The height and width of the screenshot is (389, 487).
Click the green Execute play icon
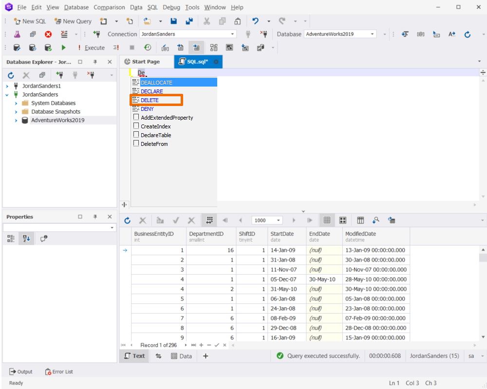(x=64, y=48)
